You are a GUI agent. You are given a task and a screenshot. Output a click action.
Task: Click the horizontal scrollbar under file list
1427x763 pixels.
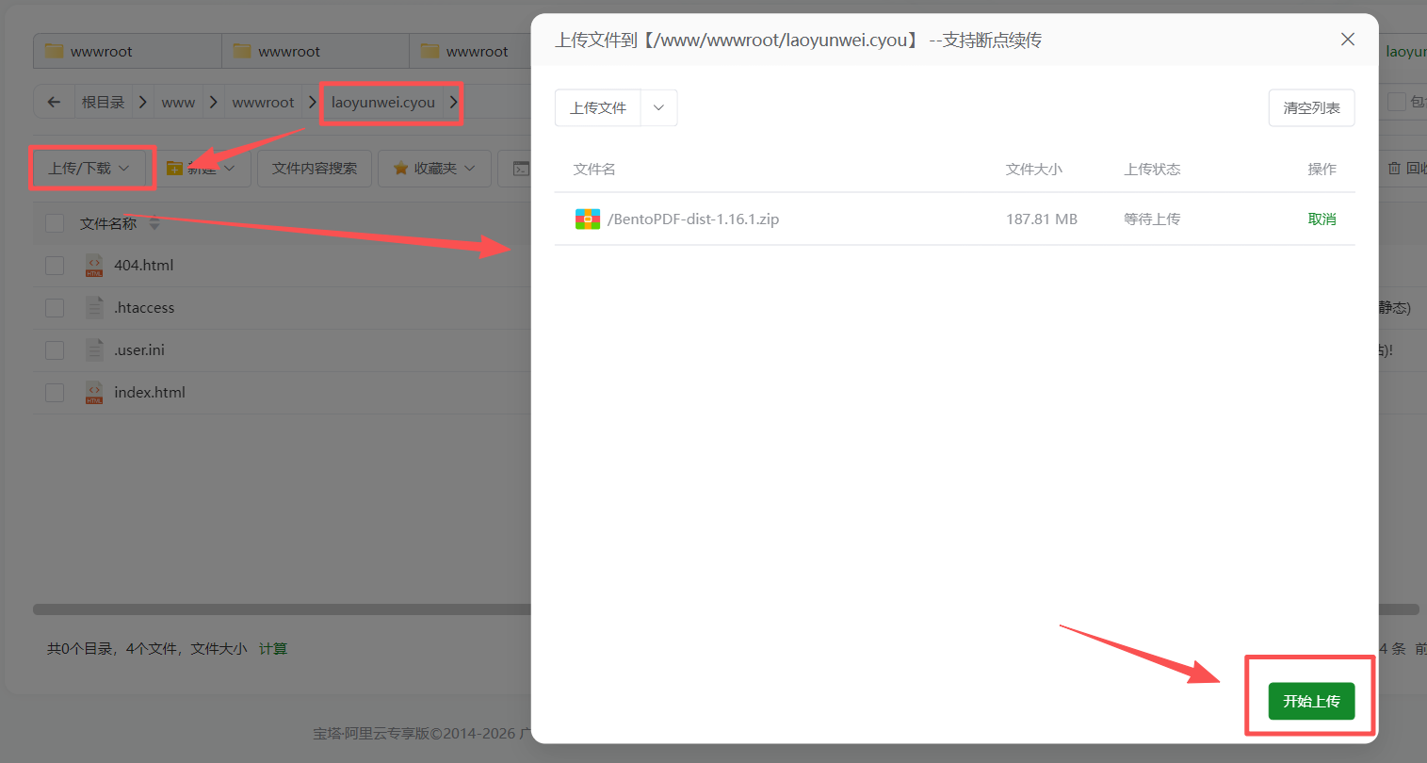tap(283, 609)
